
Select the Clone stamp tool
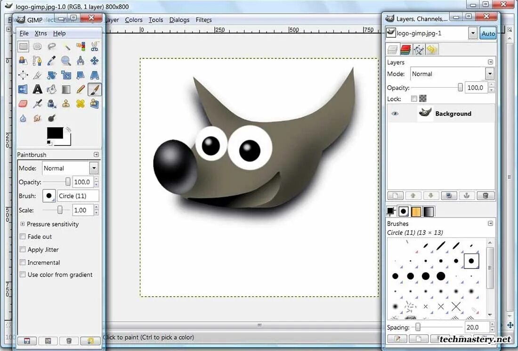tap(66, 104)
